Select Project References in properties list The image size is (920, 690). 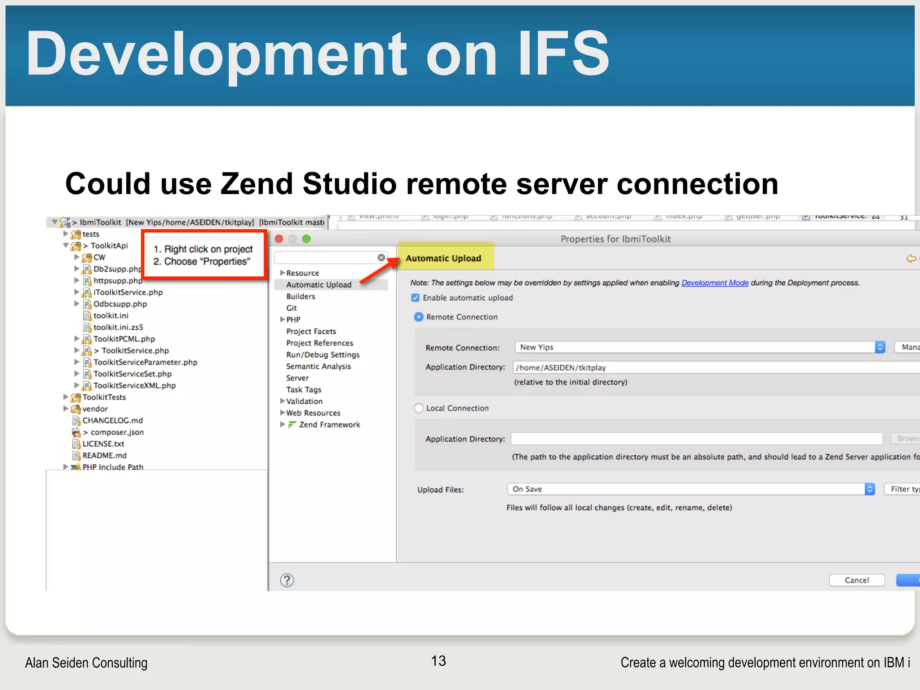point(320,343)
